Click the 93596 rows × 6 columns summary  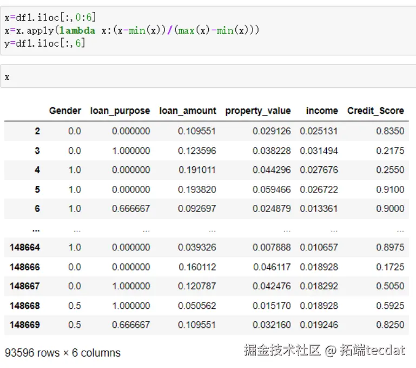pos(63,353)
